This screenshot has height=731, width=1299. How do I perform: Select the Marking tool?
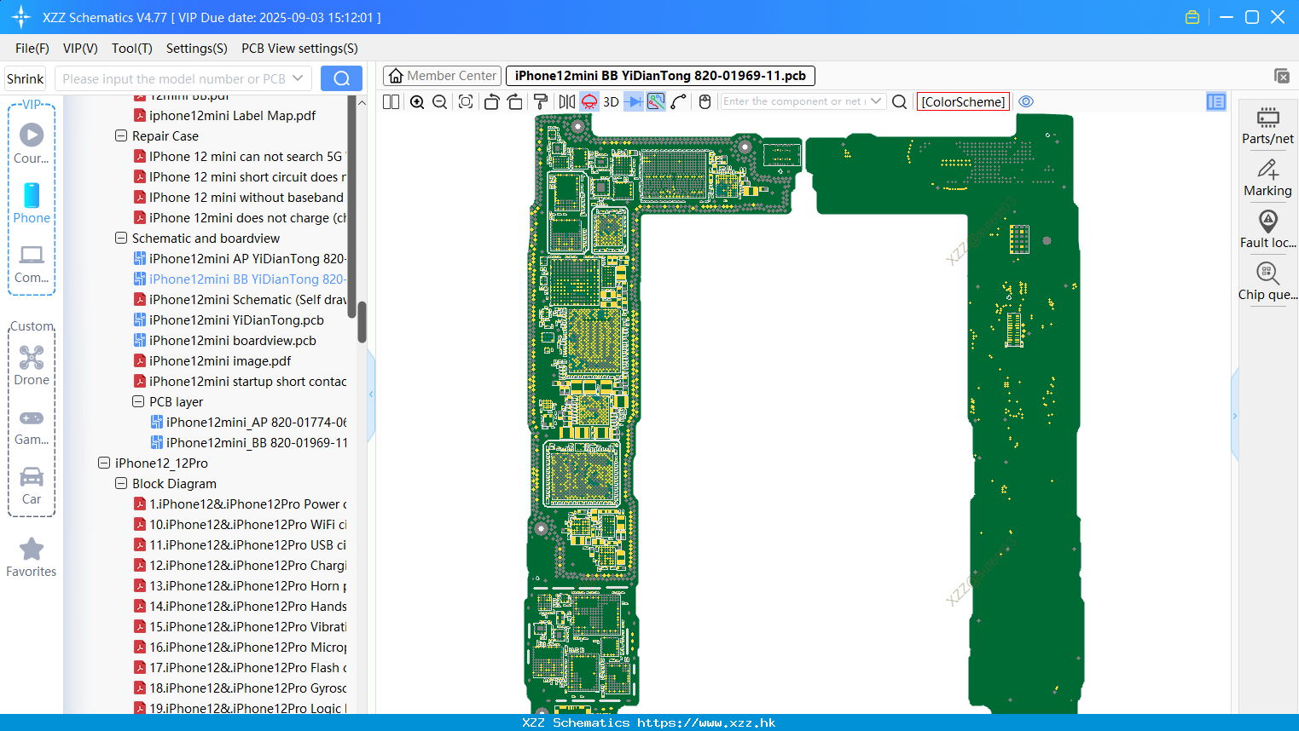click(1267, 178)
